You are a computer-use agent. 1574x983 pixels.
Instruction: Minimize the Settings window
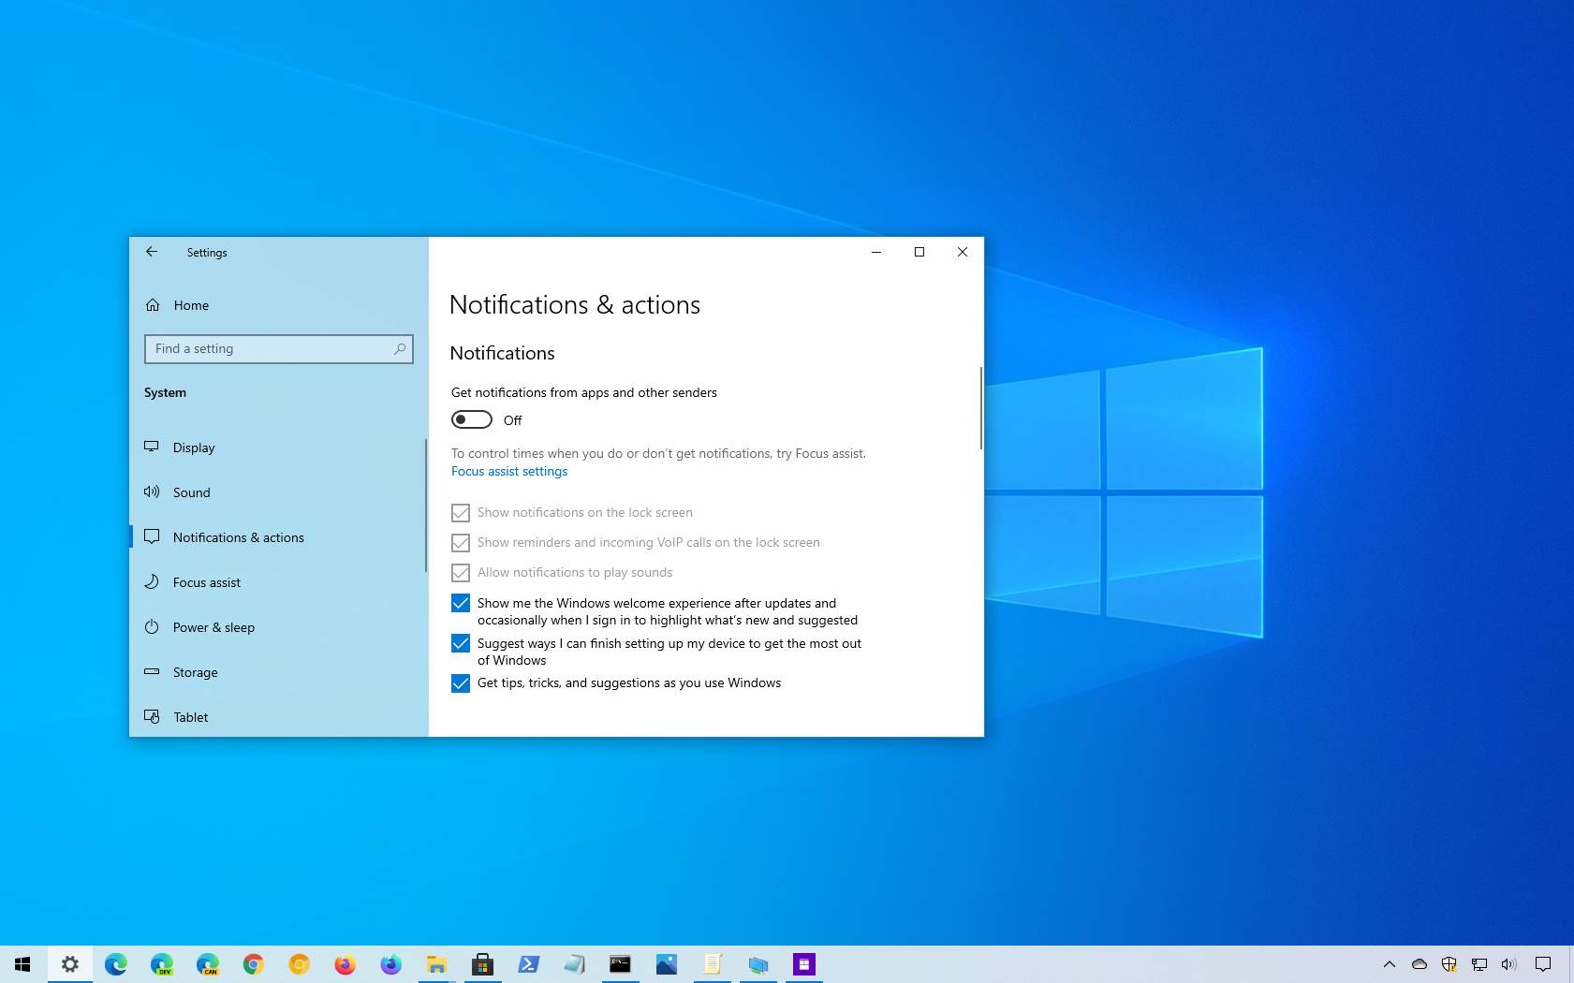pyautogui.click(x=876, y=252)
